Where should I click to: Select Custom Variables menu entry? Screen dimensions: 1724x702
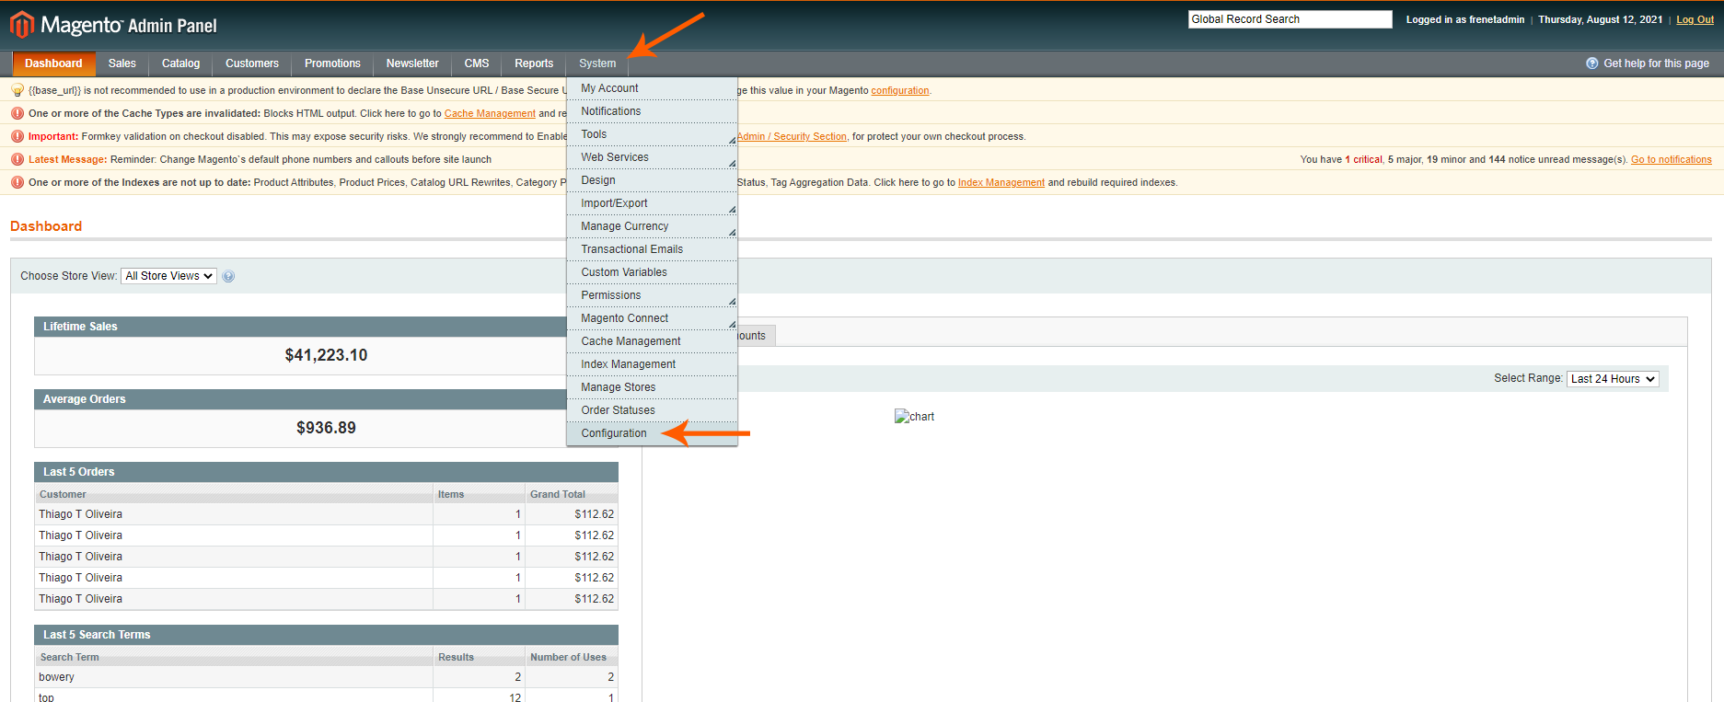click(652, 272)
